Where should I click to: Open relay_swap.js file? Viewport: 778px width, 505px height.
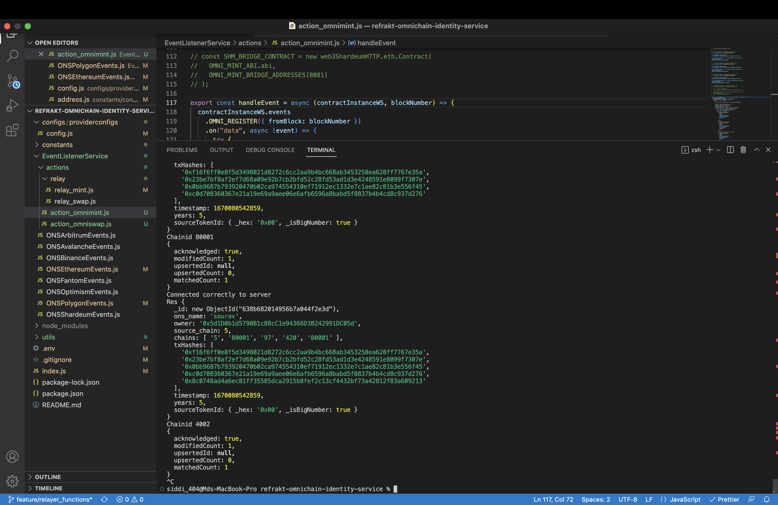90,201
